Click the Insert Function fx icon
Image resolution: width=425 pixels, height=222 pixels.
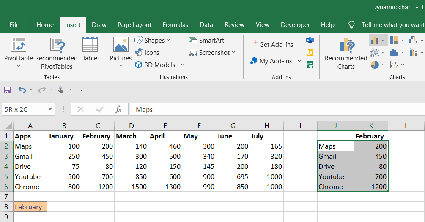tap(118, 109)
